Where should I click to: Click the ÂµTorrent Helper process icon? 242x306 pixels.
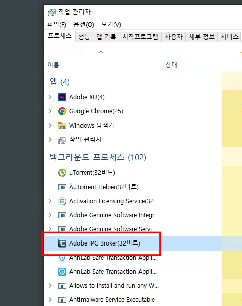62,187
